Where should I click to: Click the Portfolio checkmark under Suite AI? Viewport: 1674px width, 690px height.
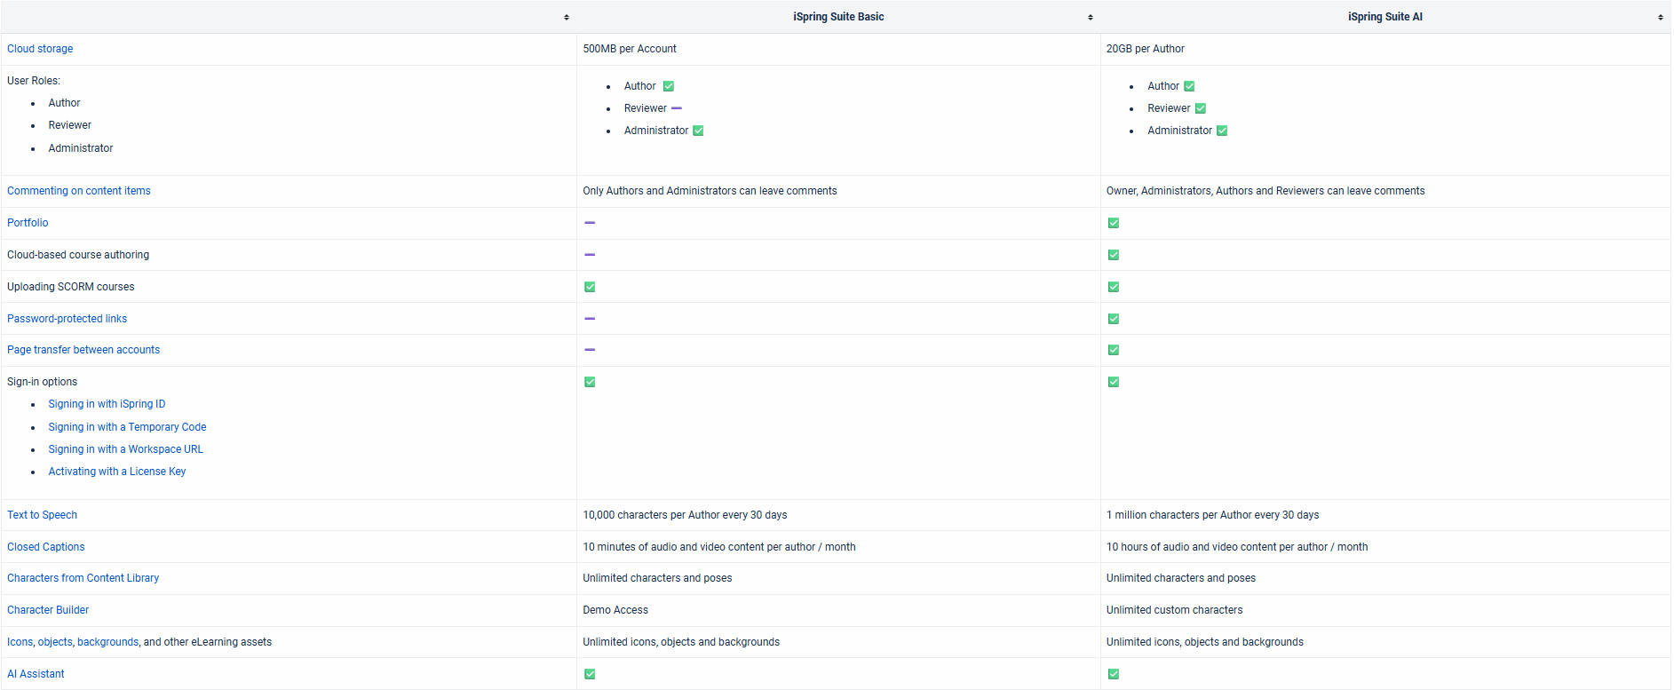pyautogui.click(x=1113, y=223)
